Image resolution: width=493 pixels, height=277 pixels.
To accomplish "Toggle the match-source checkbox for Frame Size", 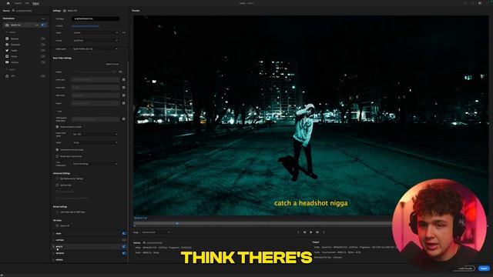I will 124,80.
